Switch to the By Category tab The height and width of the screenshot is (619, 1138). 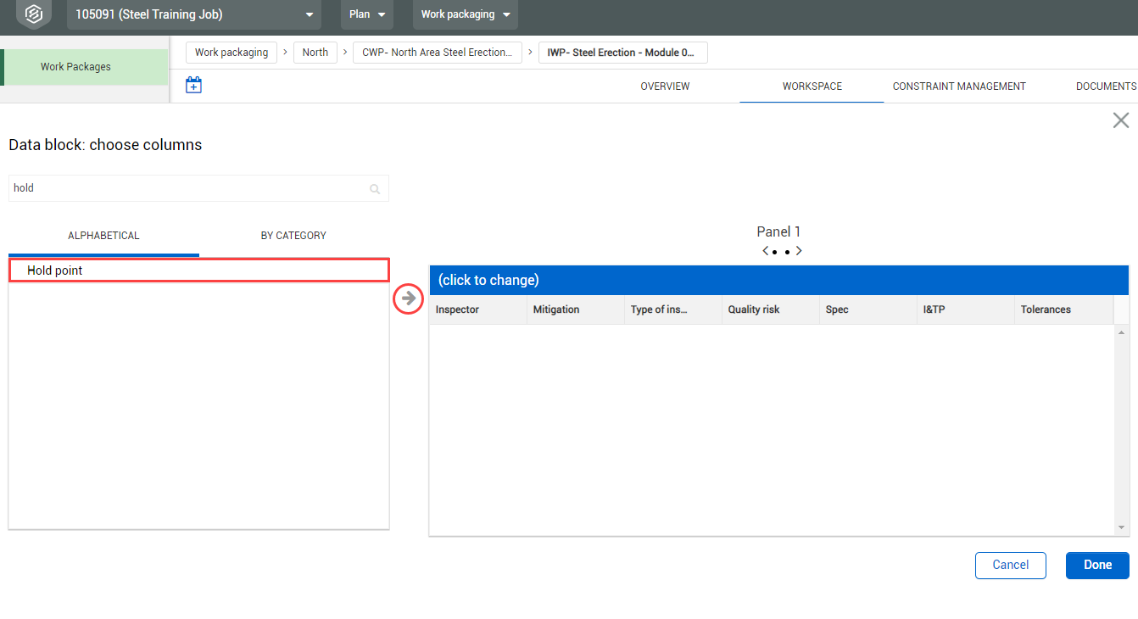293,236
